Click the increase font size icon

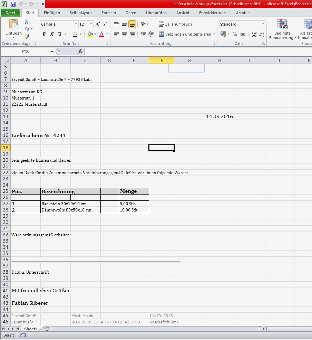[98, 24]
